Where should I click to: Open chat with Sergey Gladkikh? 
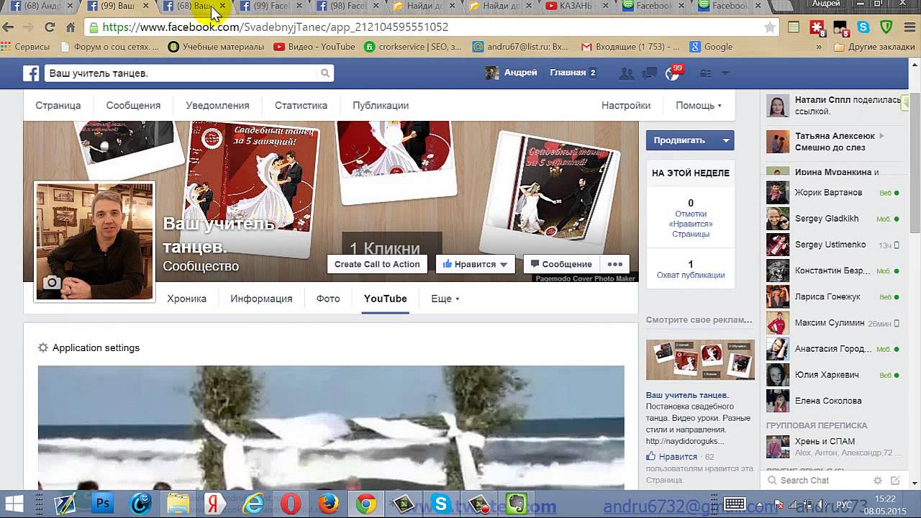tap(833, 219)
